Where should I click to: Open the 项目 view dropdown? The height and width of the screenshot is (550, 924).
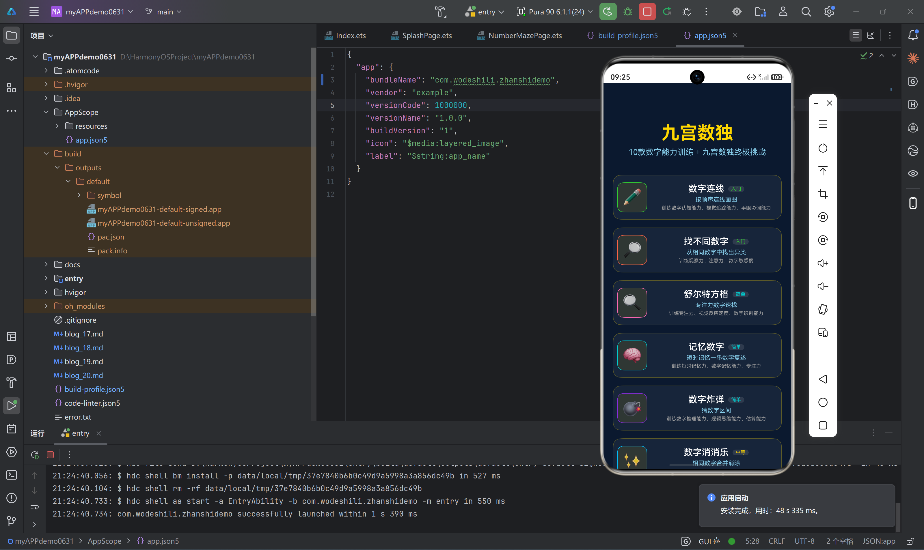42,35
